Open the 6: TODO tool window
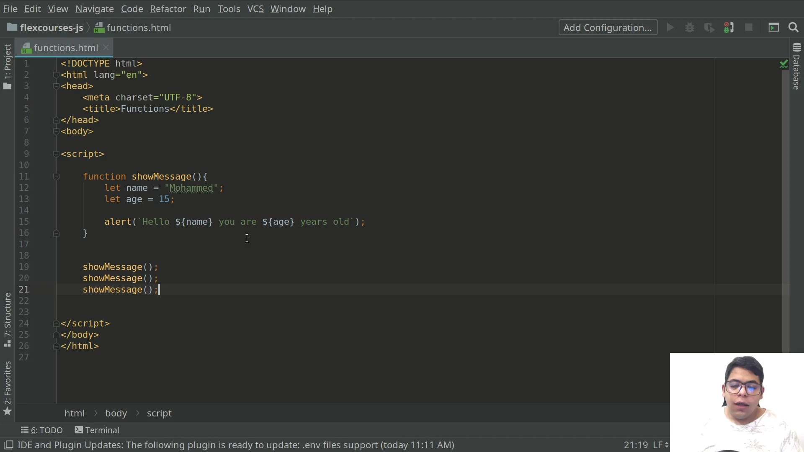The height and width of the screenshot is (452, 804). pyautogui.click(x=42, y=430)
